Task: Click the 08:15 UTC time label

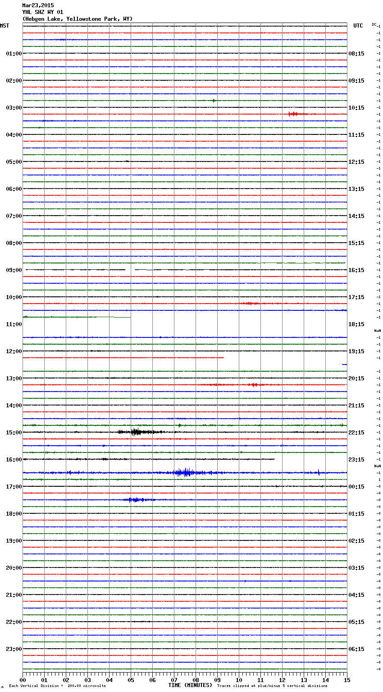Action: 356,54
